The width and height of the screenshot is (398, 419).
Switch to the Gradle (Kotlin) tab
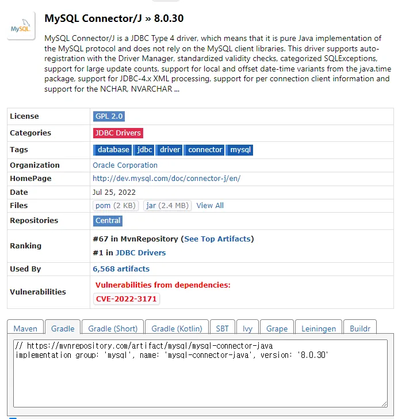(177, 329)
